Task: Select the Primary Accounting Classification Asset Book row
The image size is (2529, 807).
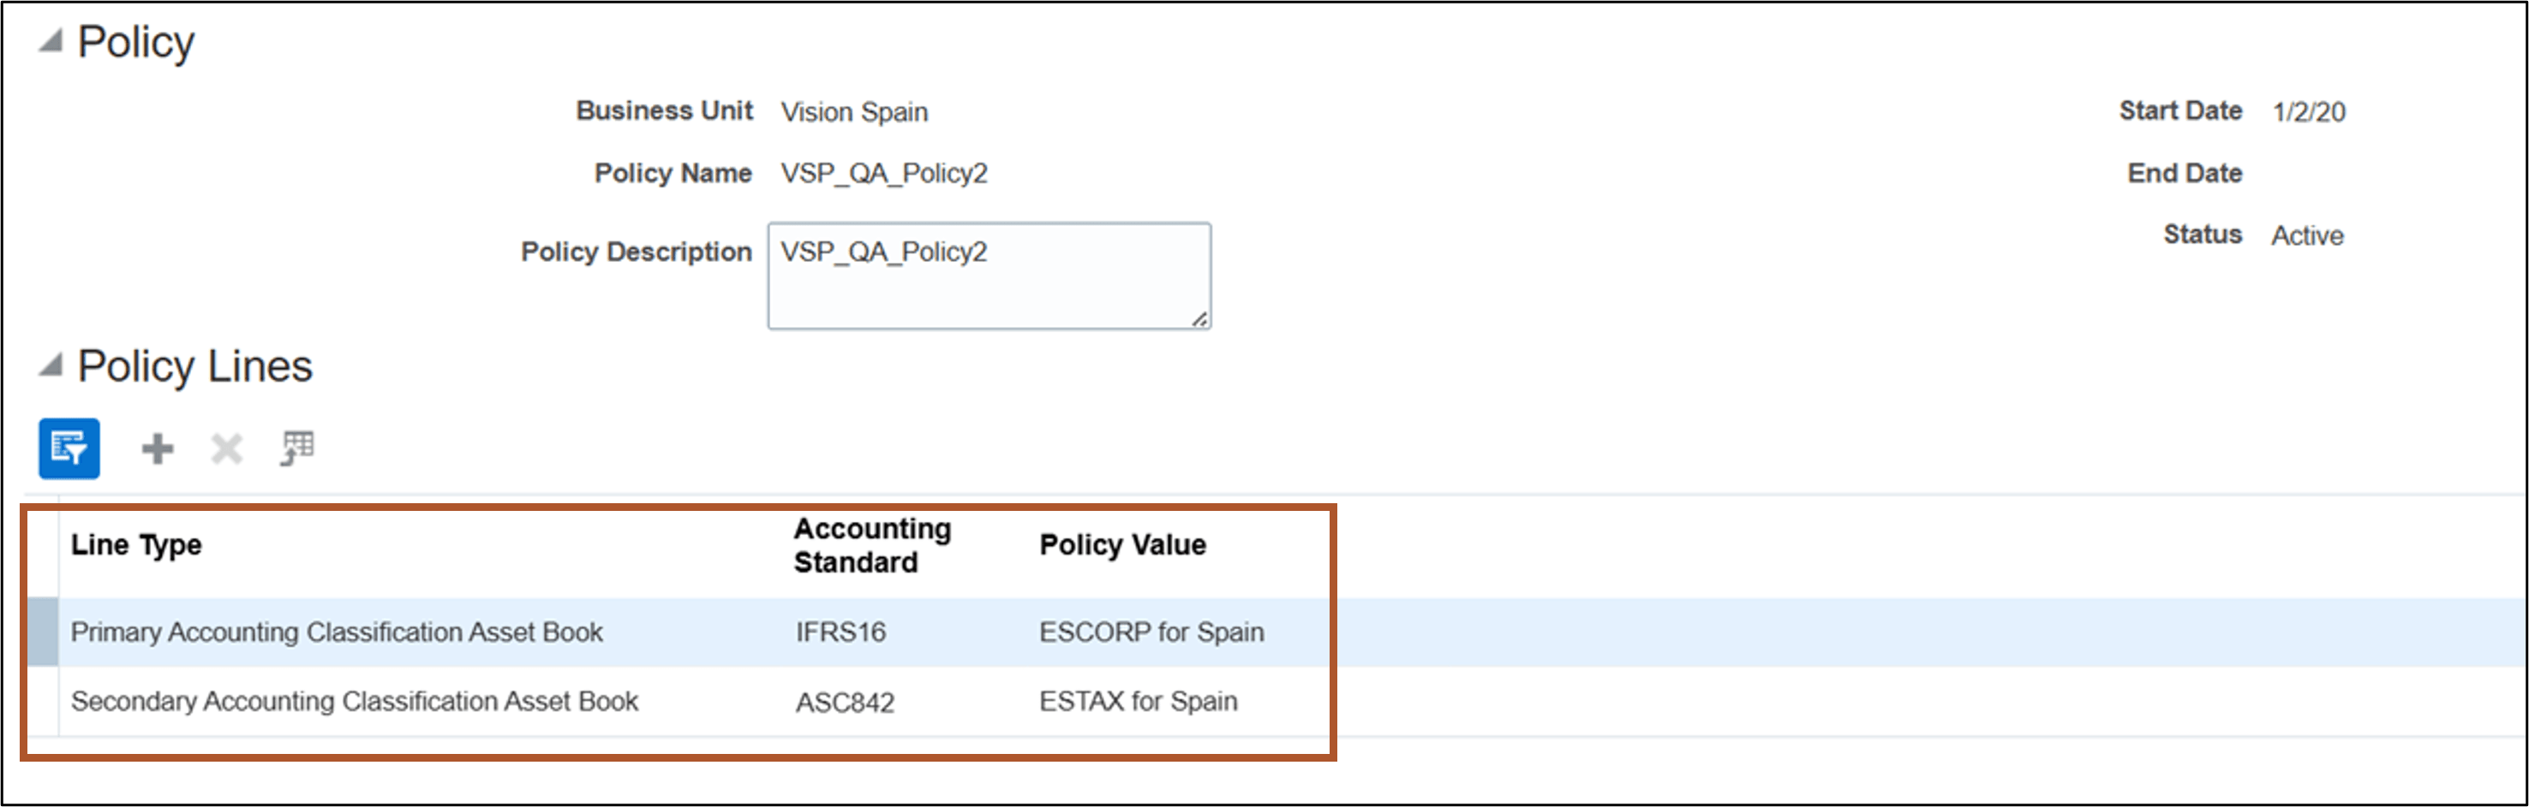Action: 337,632
